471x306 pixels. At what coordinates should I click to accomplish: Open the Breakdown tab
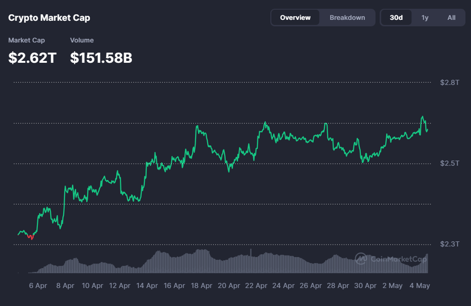tap(347, 18)
